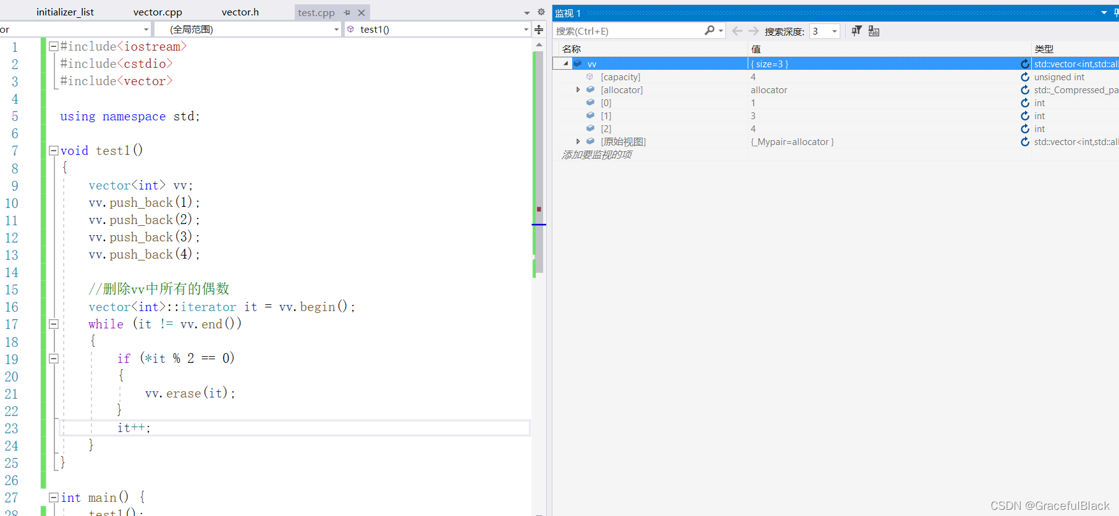Click the 监视 1 watch search field
Screen dimensions: 1119x516
click(x=627, y=31)
